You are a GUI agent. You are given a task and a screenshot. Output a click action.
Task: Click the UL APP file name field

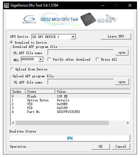click(81, 82)
